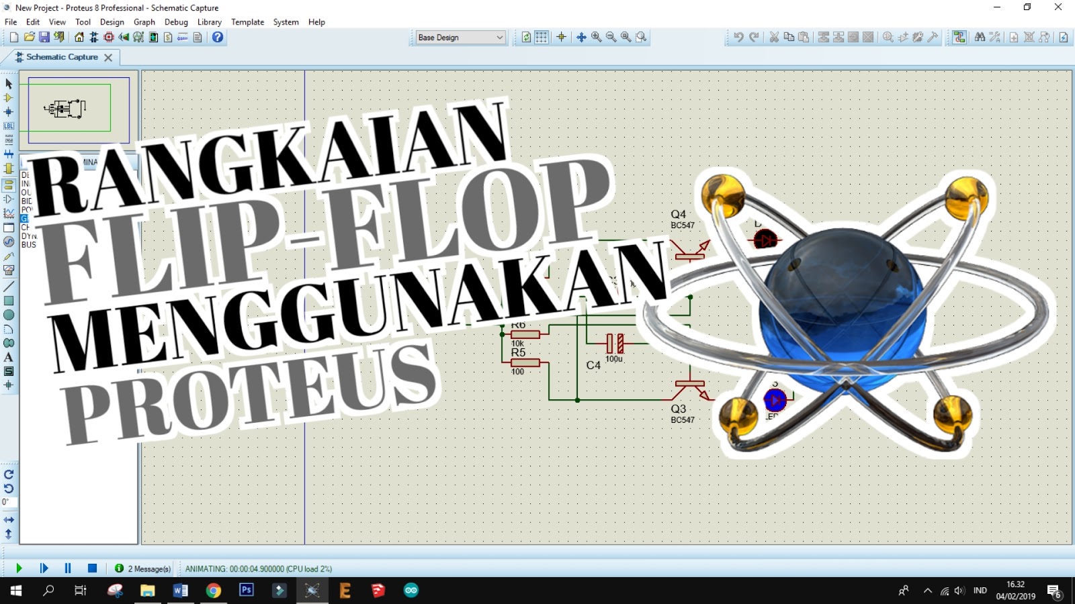
Task: Copy the selection to the clipboard
Action: [x=789, y=38]
